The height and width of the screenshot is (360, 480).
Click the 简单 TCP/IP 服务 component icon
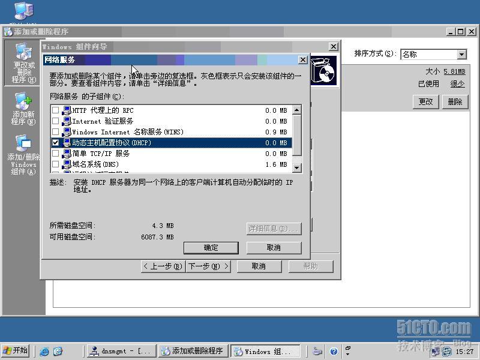click(x=67, y=154)
